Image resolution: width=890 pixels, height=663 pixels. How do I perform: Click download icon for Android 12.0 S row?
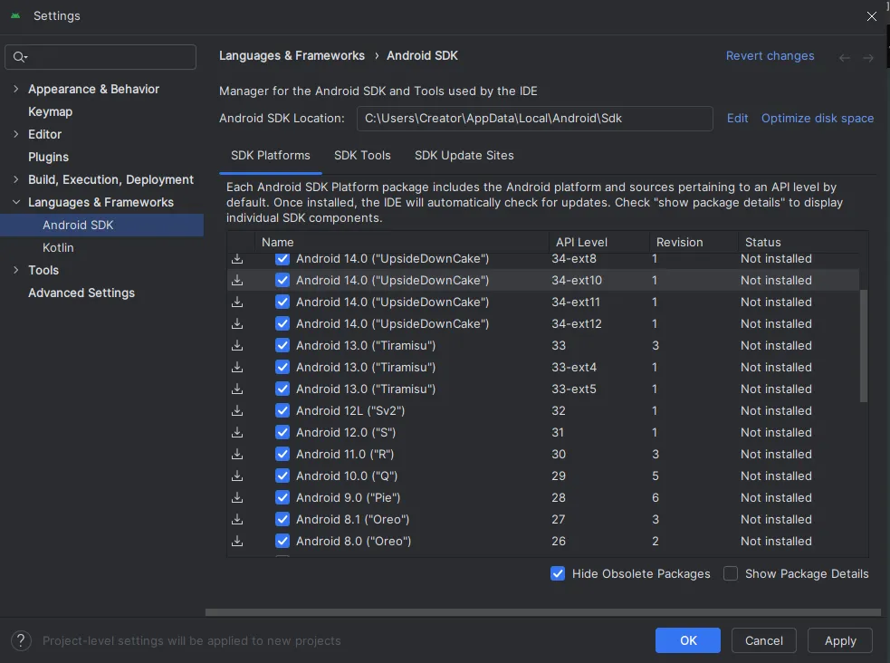click(237, 433)
